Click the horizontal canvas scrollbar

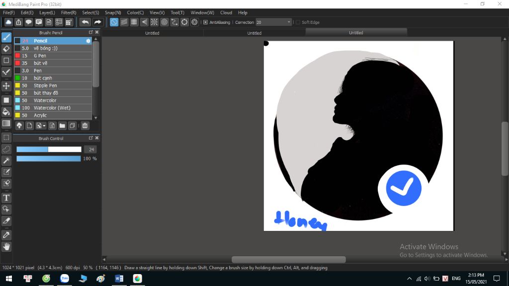[289, 259]
